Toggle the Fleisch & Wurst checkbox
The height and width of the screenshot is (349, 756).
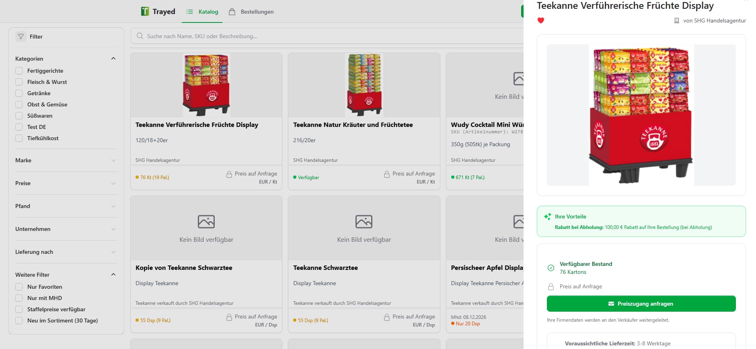[x=19, y=82]
